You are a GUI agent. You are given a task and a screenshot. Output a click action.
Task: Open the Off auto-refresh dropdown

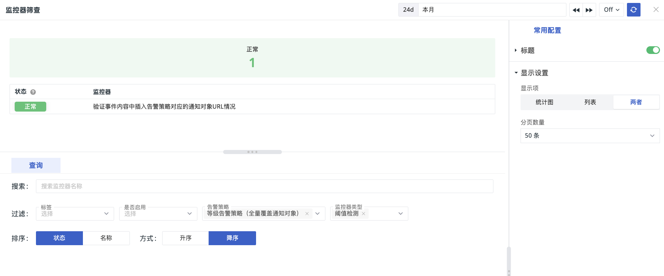[612, 10]
